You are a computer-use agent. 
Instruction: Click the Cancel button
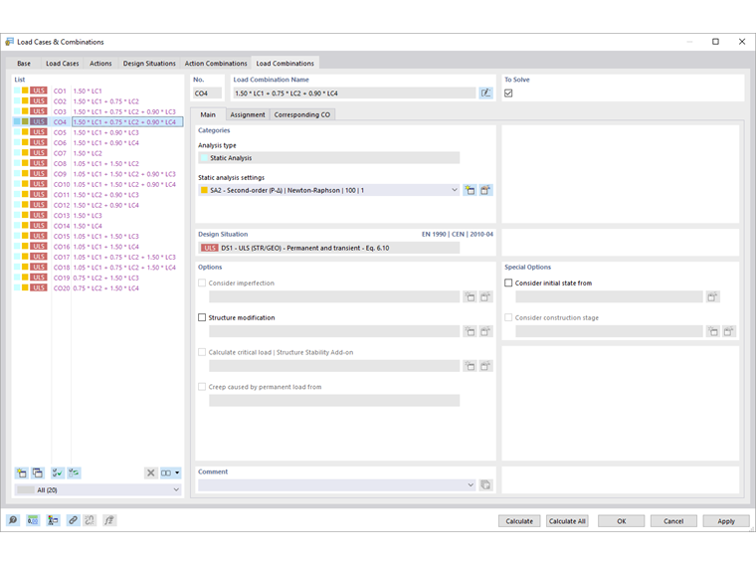[673, 521]
